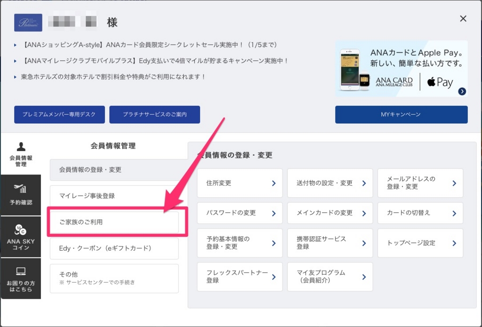Screen dimensions: 482x327
Task: Open お困りの方はこちら sidebar tab
Action: click(21, 279)
